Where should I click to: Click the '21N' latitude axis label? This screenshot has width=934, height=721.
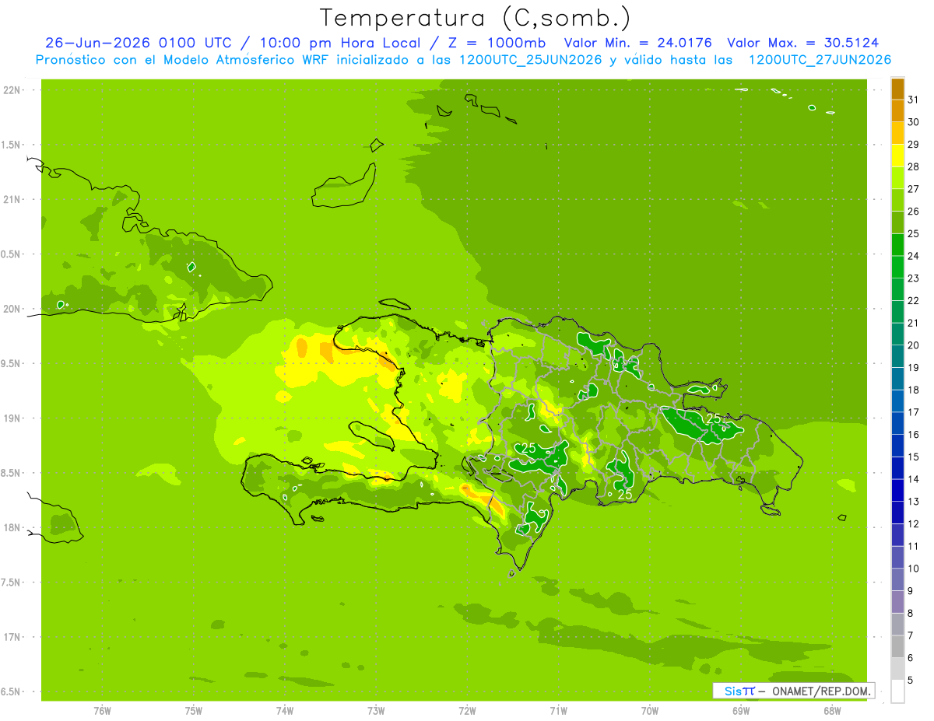click(x=12, y=199)
